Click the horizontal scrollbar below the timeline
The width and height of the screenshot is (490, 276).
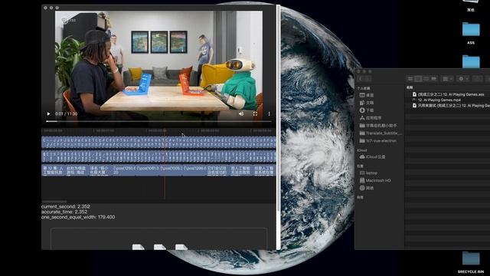point(54,202)
